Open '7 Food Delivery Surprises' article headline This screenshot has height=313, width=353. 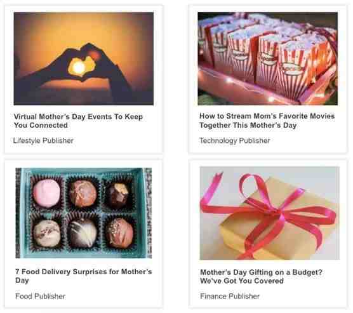coord(84,276)
